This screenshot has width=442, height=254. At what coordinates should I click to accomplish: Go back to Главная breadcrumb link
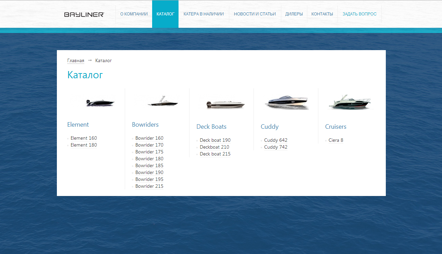(76, 61)
